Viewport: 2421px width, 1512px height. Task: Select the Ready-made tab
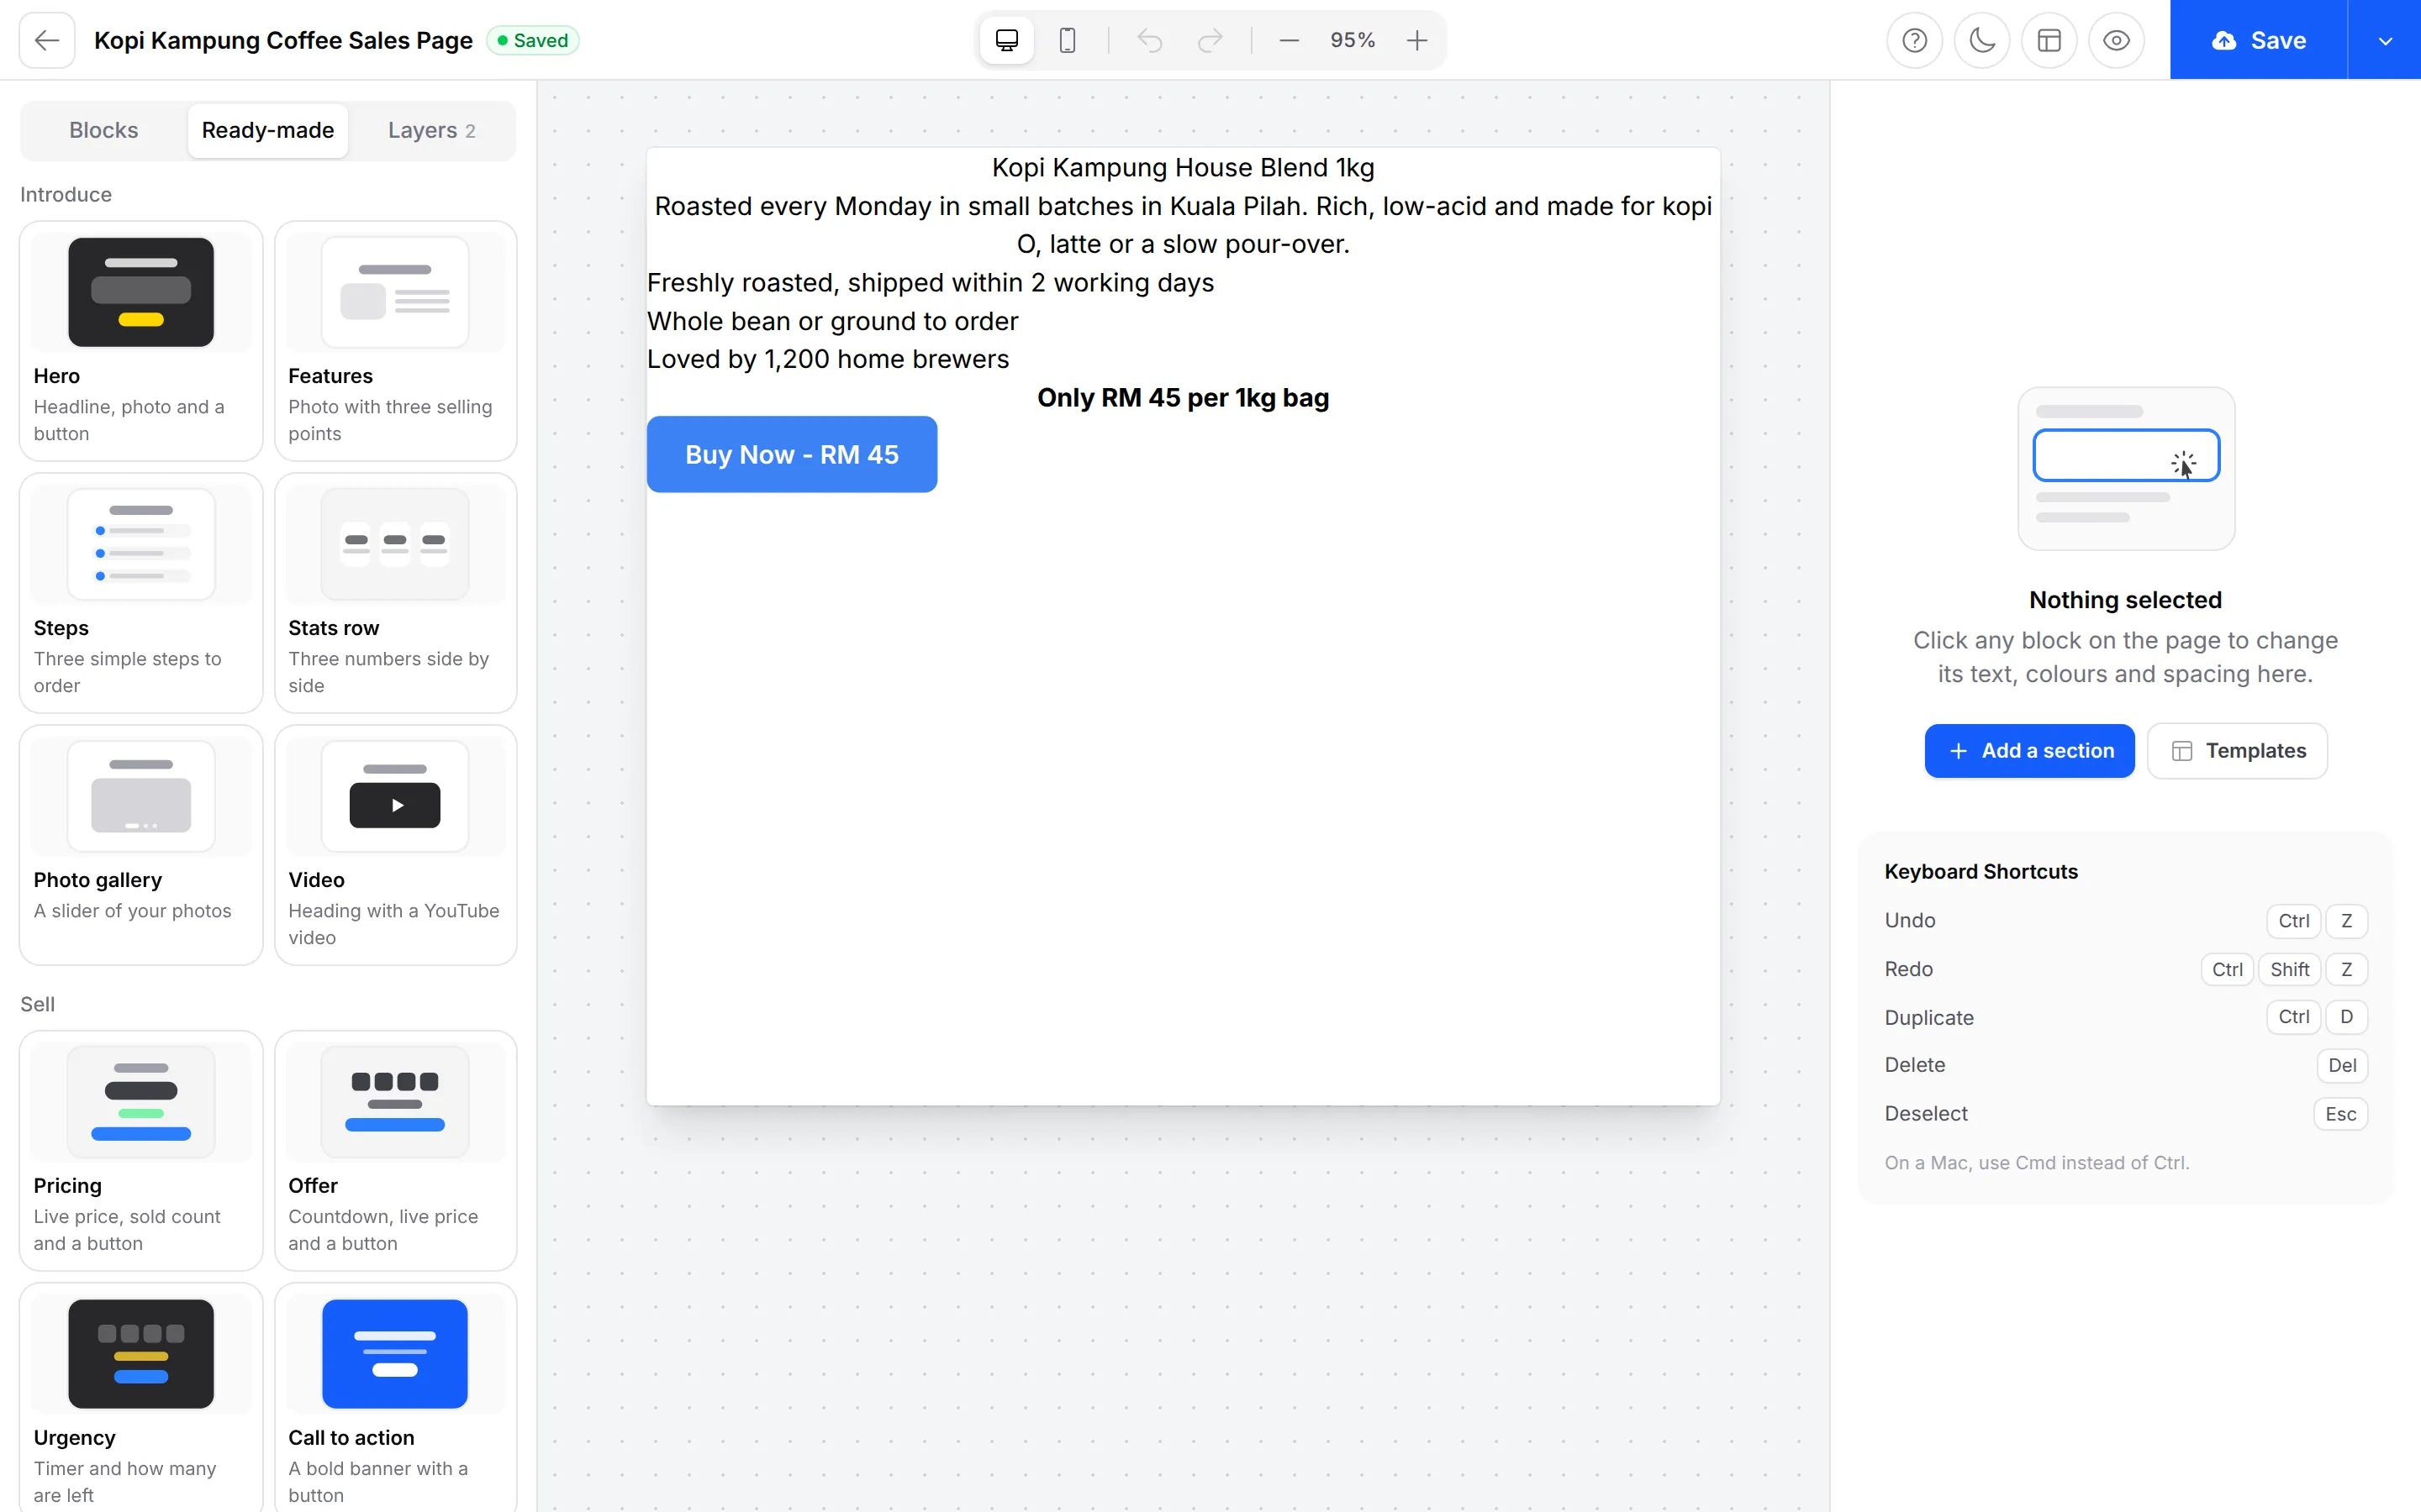tap(268, 130)
